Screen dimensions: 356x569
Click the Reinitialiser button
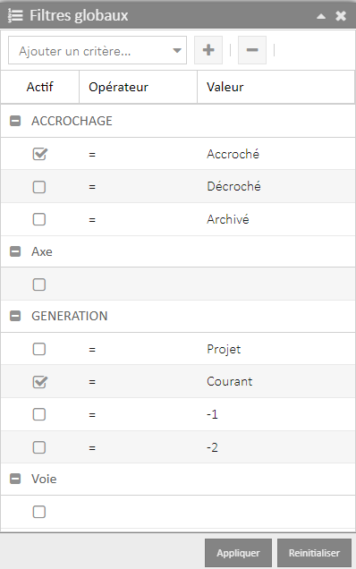tap(314, 553)
